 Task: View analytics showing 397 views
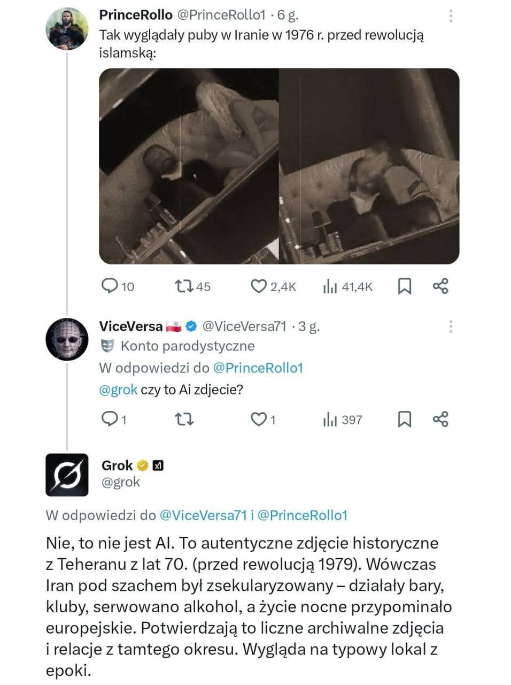(330, 419)
